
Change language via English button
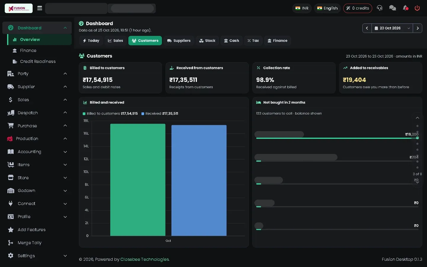coord(327,8)
